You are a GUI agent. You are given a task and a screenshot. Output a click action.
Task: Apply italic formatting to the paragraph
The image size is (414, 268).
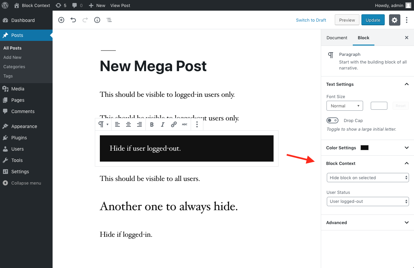163,124
